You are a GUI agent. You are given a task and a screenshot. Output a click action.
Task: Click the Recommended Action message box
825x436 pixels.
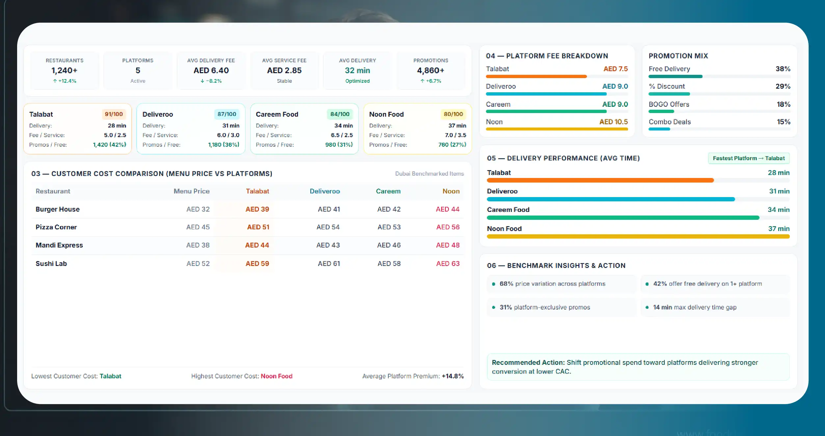(x=638, y=367)
